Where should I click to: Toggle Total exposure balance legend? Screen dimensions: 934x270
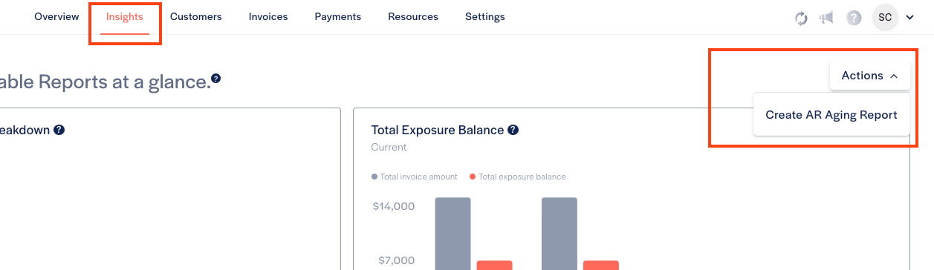(x=518, y=177)
